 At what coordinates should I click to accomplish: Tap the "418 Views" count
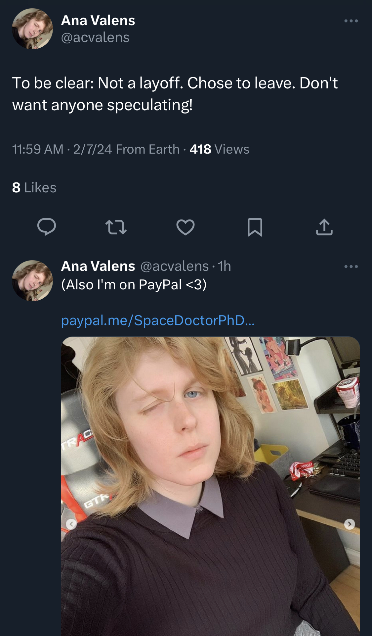click(x=220, y=149)
